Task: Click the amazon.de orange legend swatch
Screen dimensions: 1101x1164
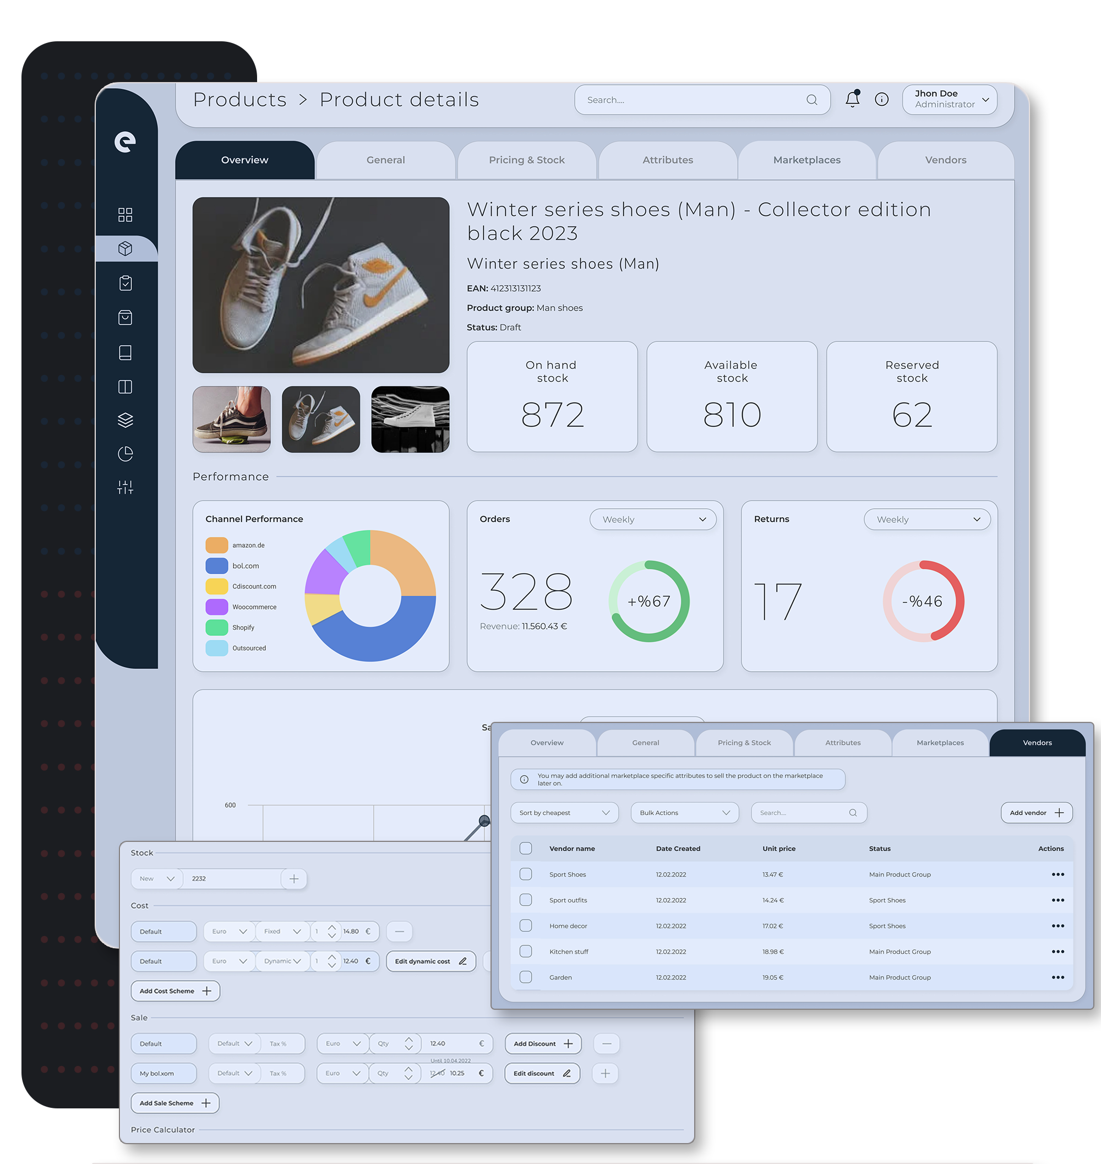Action: tap(216, 545)
